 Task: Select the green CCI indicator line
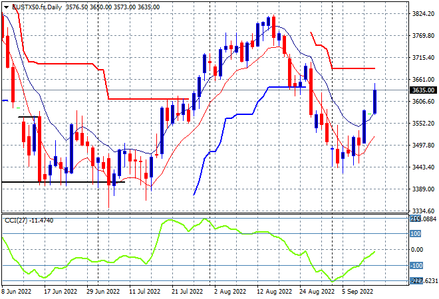[188, 250]
